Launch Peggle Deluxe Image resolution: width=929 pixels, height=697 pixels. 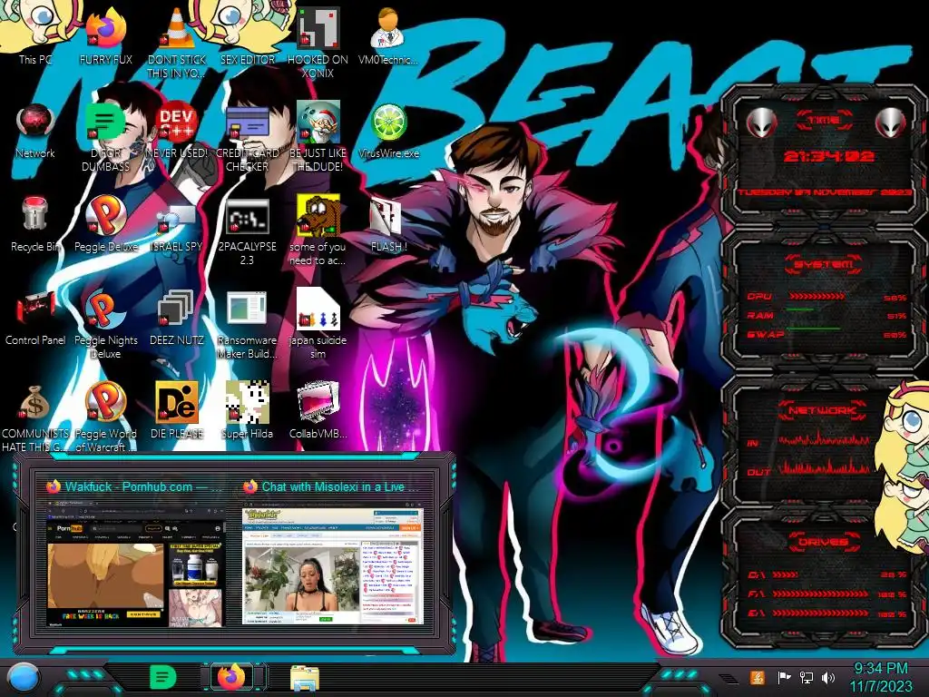(x=105, y=224)
